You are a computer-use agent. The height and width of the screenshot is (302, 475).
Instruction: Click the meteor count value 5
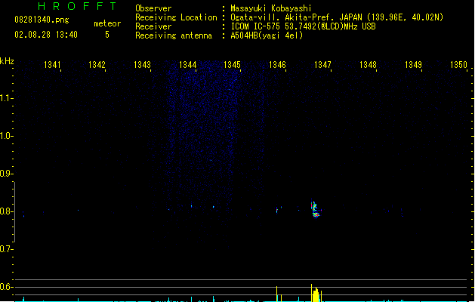tap(107, 35)
